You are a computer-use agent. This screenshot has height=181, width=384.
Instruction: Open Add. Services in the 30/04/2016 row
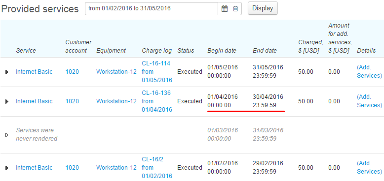tap(369, 101)
